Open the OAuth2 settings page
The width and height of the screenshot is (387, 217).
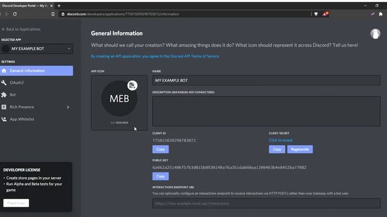[x=17, y=83]
